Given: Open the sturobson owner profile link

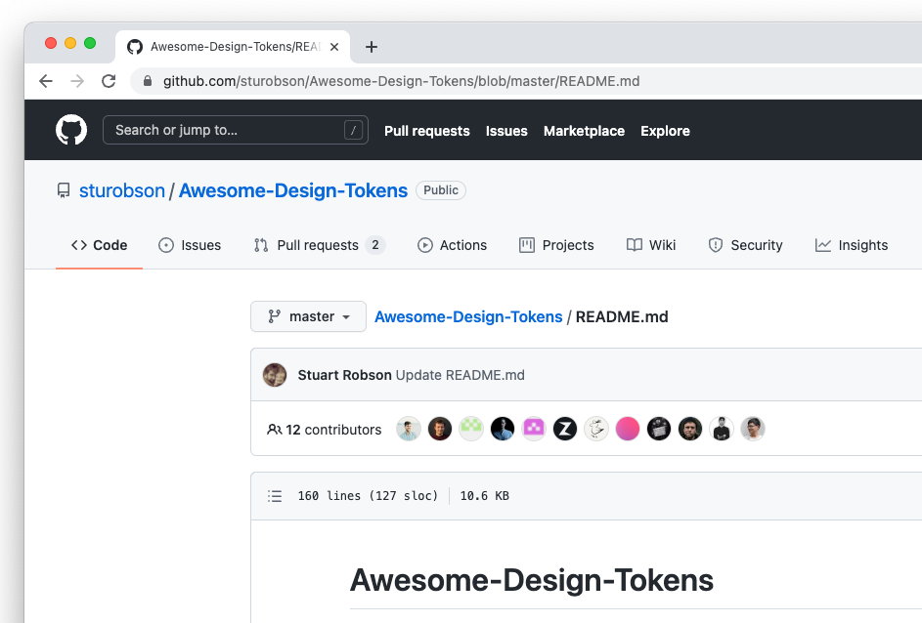Looking at the screenshot, I should click(x=121, y=190).
